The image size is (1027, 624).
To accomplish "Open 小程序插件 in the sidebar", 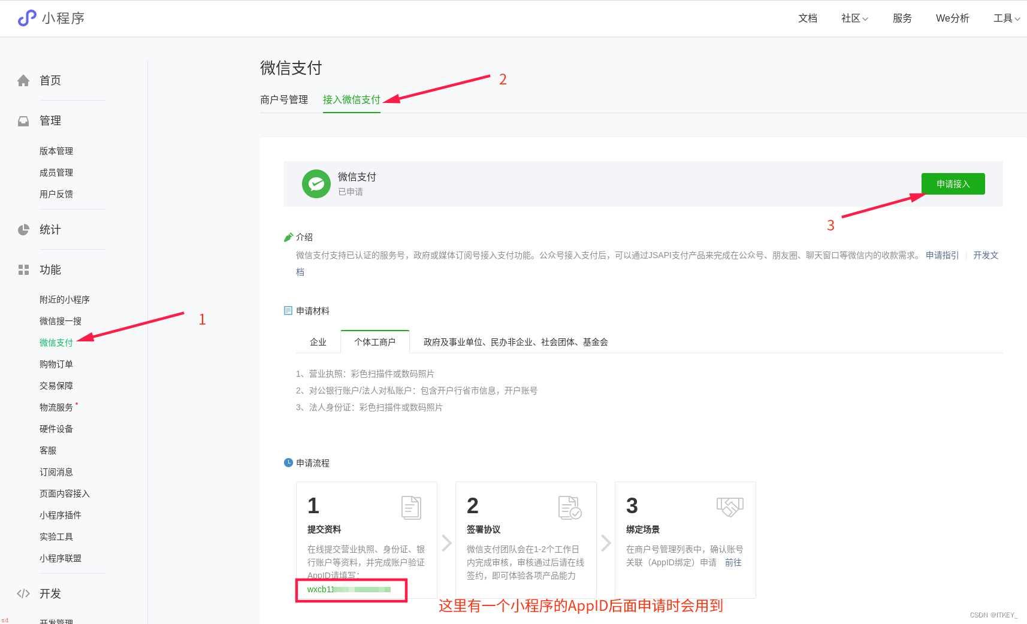I will [61, 515].
